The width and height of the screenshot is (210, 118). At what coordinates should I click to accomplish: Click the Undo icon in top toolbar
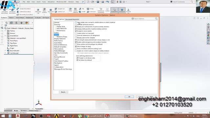(x=107, y=2)
